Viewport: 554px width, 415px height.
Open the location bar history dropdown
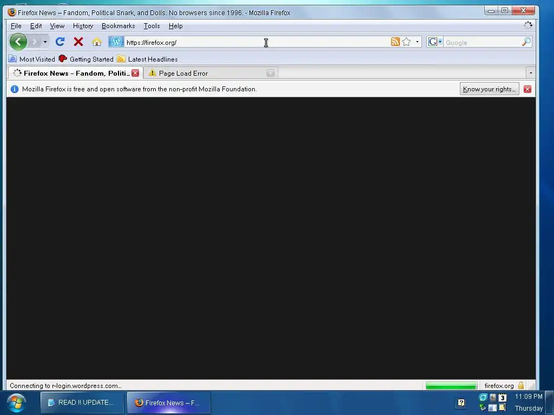coord(417,42)
